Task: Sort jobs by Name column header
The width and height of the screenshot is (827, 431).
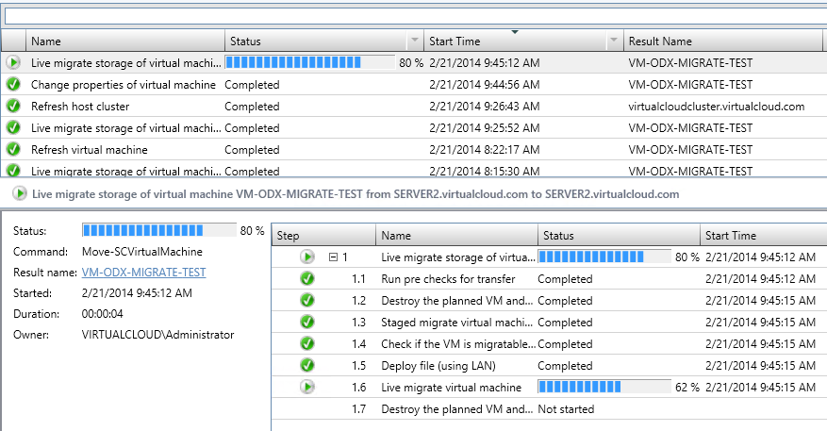Action: point(123,41)
